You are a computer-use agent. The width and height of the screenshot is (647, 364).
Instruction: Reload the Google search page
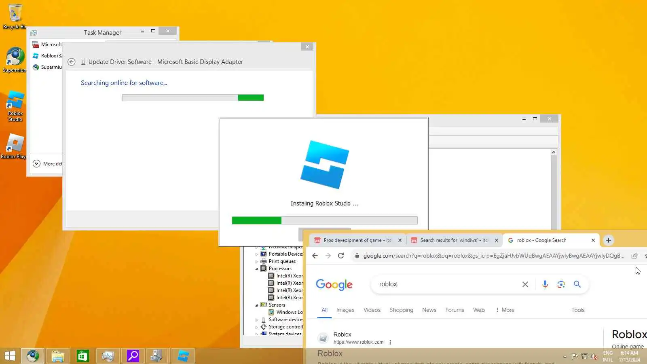pyautogui.click(x=341, y=256)
